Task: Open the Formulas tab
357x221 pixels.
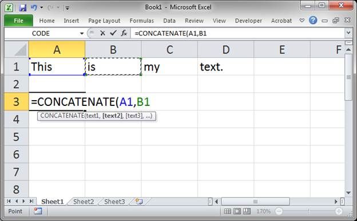Action: (142, 21)
